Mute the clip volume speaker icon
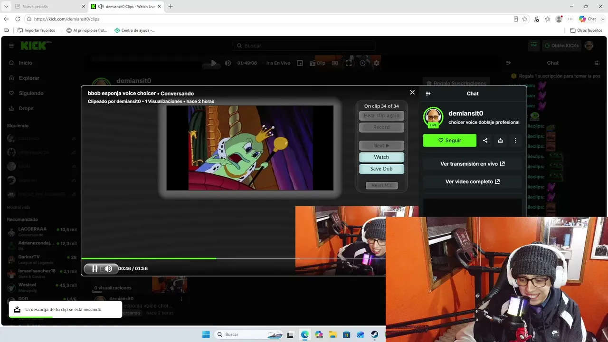This screenshot has width=608, height=342. click(109, 268)
